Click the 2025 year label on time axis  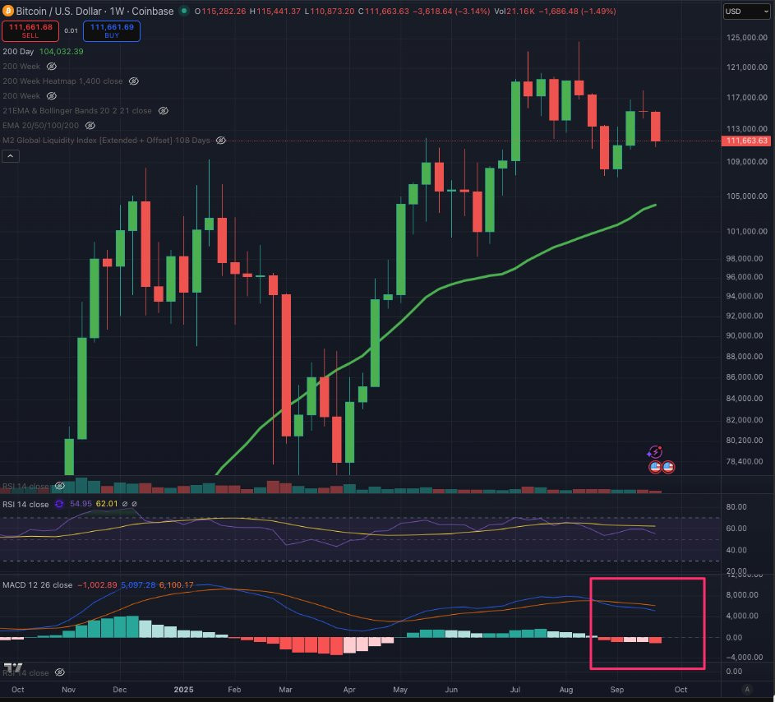183,690
